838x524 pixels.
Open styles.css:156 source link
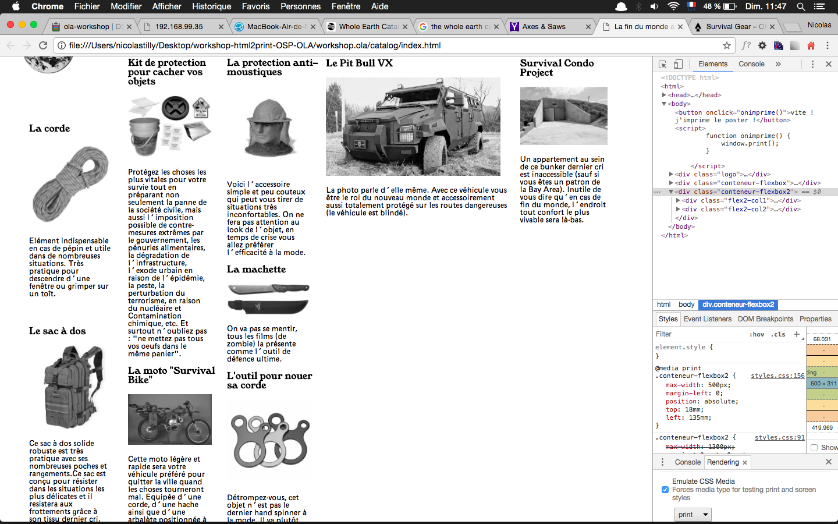click(777, 376)
